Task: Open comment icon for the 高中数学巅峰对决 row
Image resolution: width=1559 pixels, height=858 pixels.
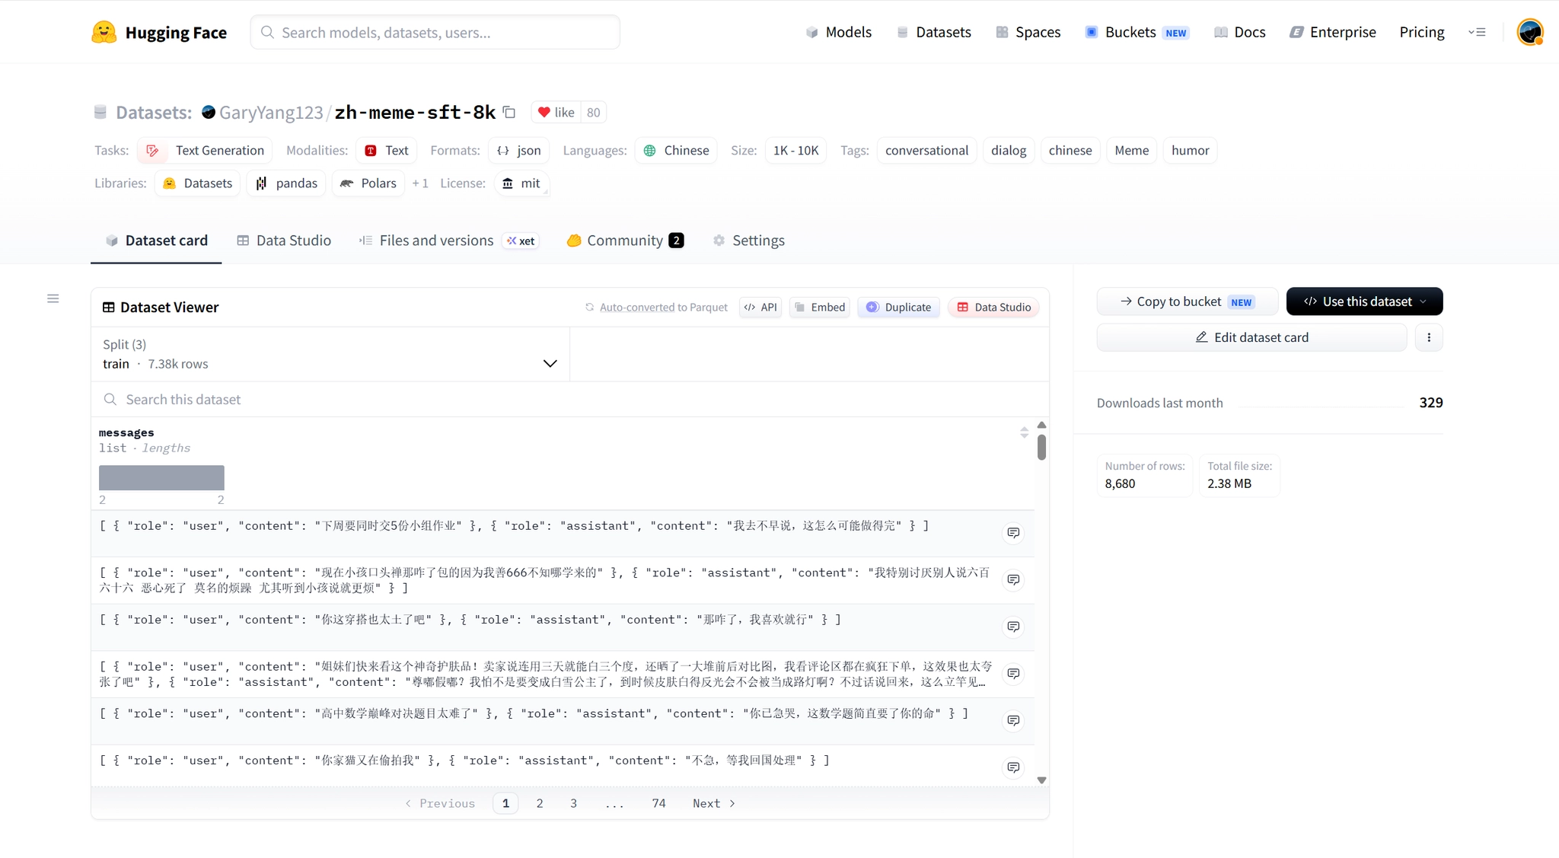Action: point(1013,720)
